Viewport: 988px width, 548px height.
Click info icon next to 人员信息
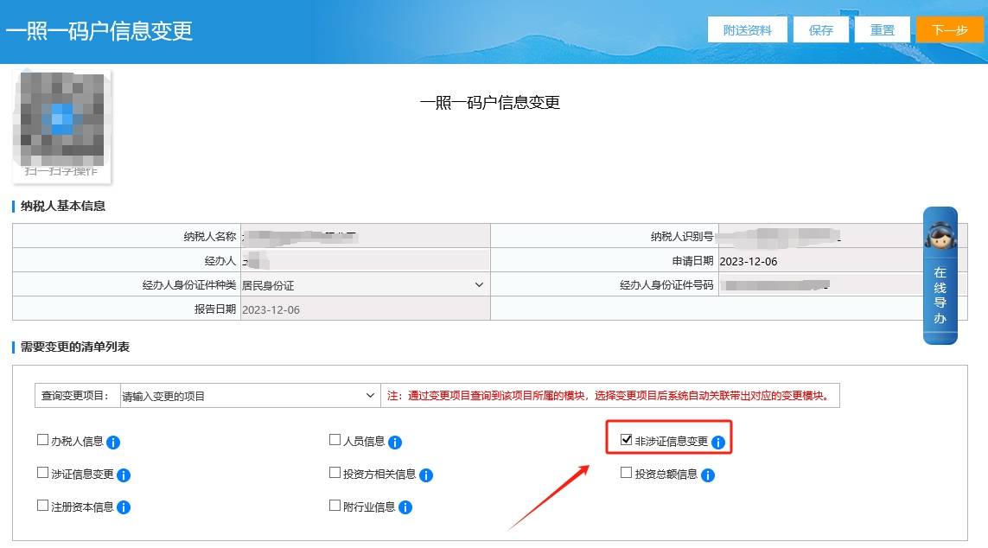click(395, 443)
